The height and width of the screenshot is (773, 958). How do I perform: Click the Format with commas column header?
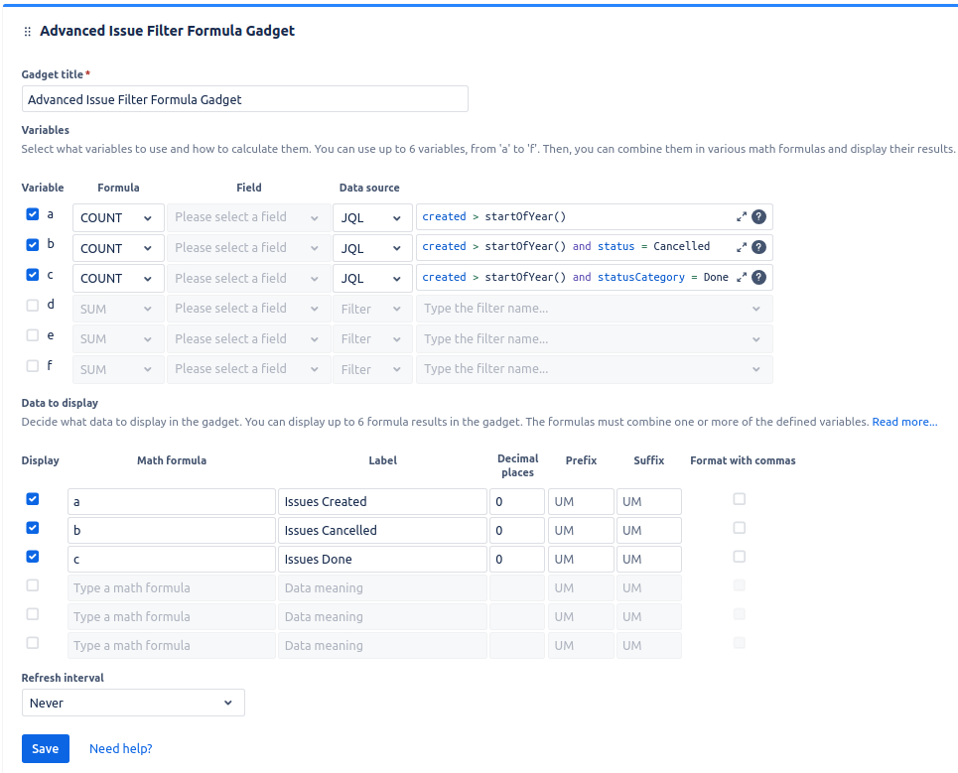[x=743, y=460]
